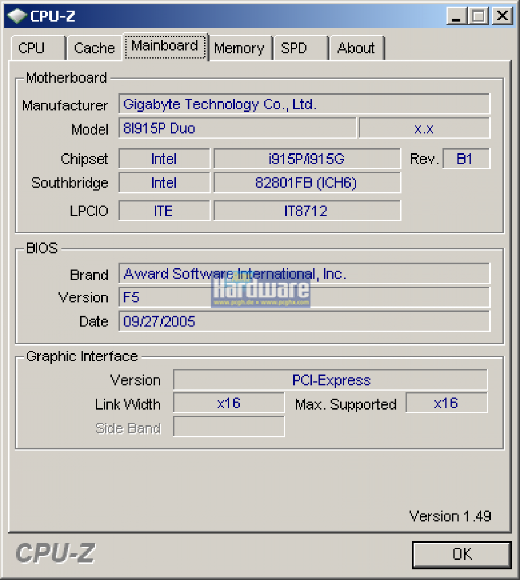Click the Max. Supported label
This screenshot has width=520, height=580.
(x=346, y=404)
